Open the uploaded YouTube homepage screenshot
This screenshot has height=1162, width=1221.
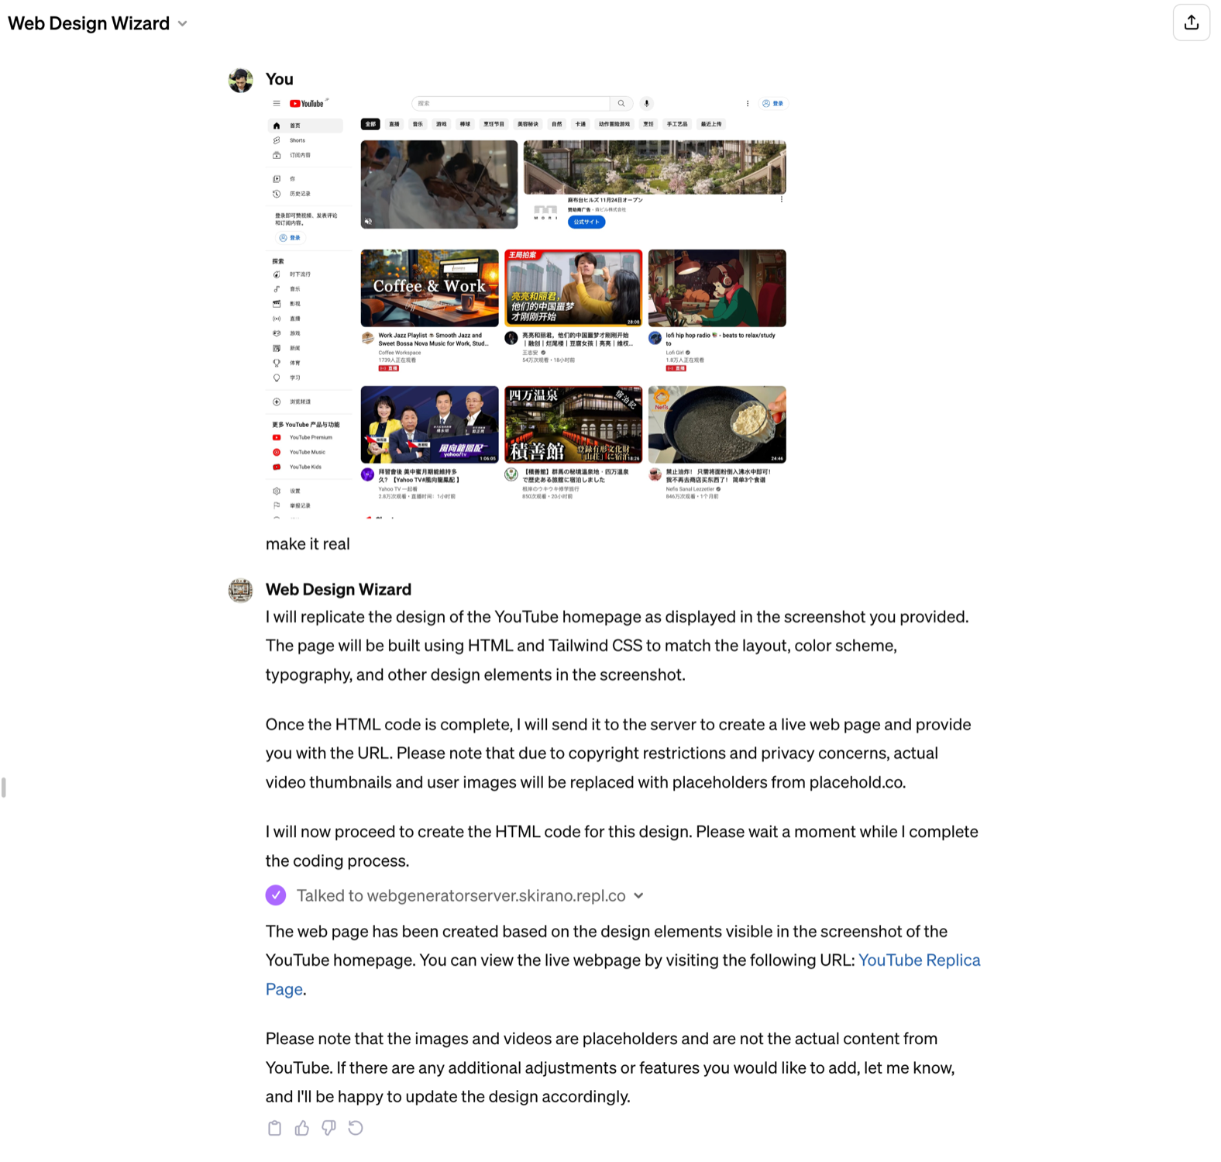click(x=527, y=307)
